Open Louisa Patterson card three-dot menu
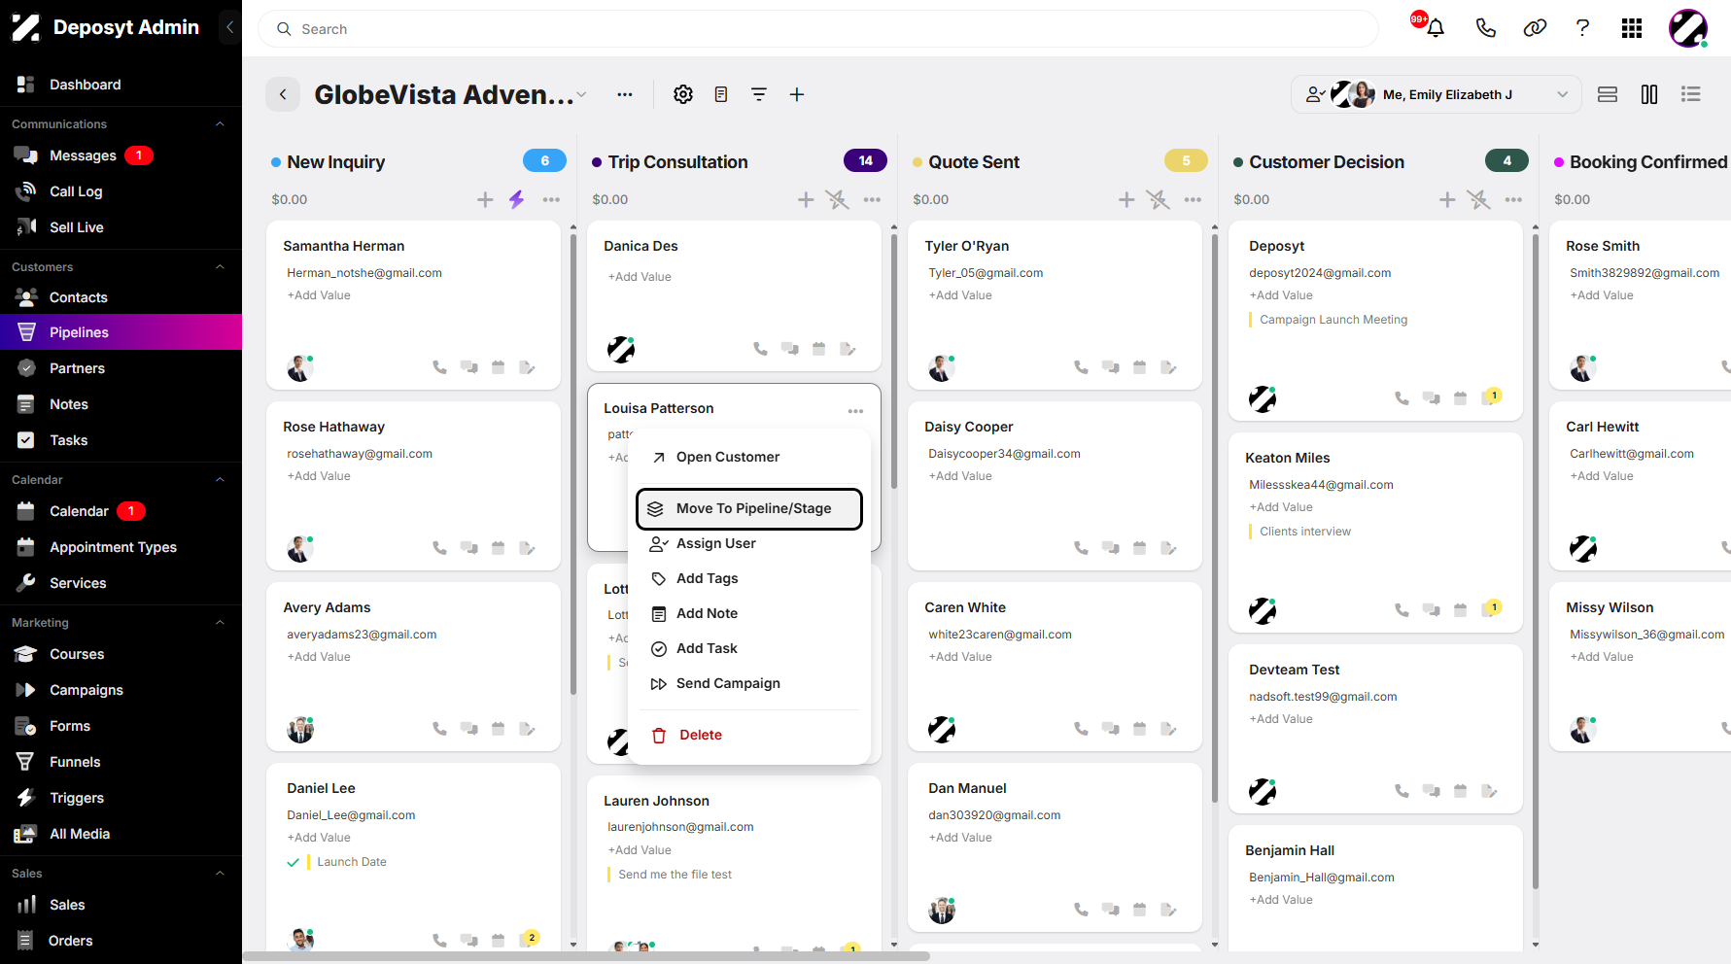1731x964 pixels. (x=855, y=411)
